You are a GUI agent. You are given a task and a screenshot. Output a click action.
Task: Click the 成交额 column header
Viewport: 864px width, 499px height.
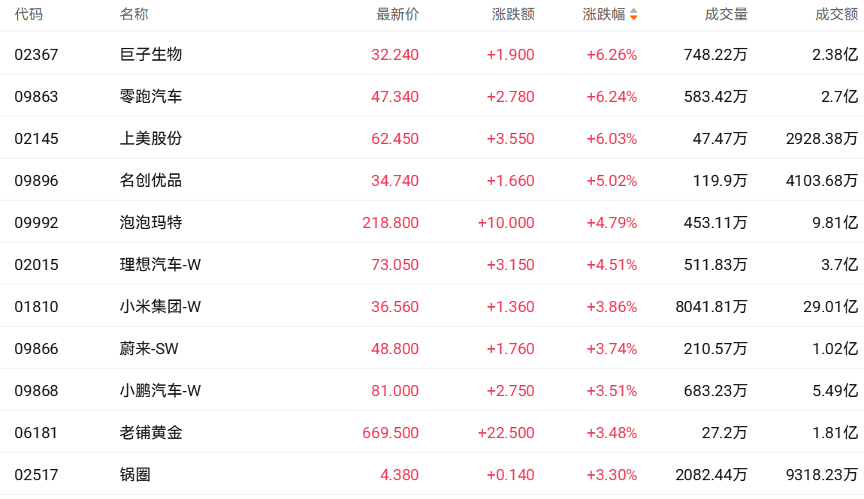coord(836,15)
